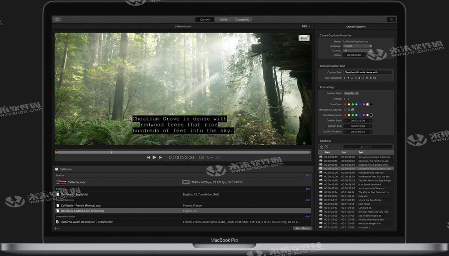Viewport: 449px width, 256px height.
Task: Open the Language dropdown set to English
Action: [357, 46]
